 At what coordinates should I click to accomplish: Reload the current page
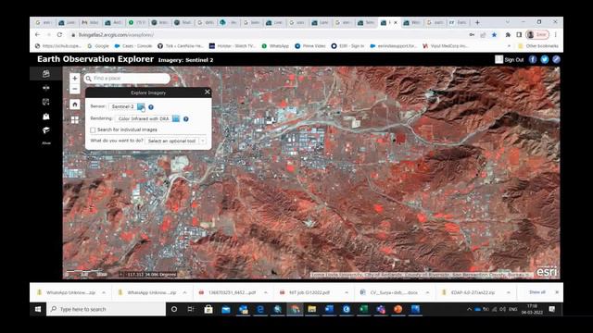pos(59,35)
